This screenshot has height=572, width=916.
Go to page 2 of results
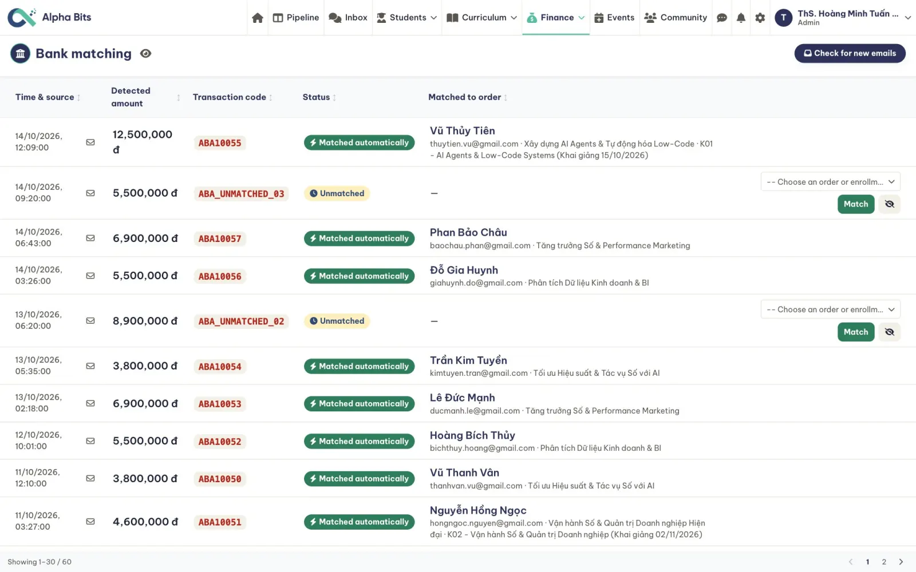pos(884,562)
